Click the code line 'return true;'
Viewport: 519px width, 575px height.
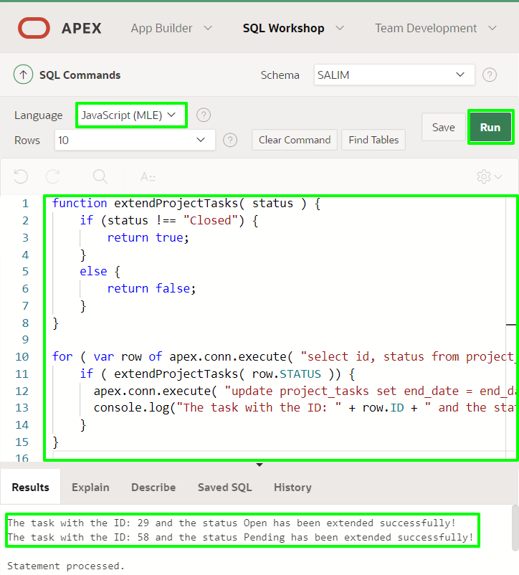[148, 237]
